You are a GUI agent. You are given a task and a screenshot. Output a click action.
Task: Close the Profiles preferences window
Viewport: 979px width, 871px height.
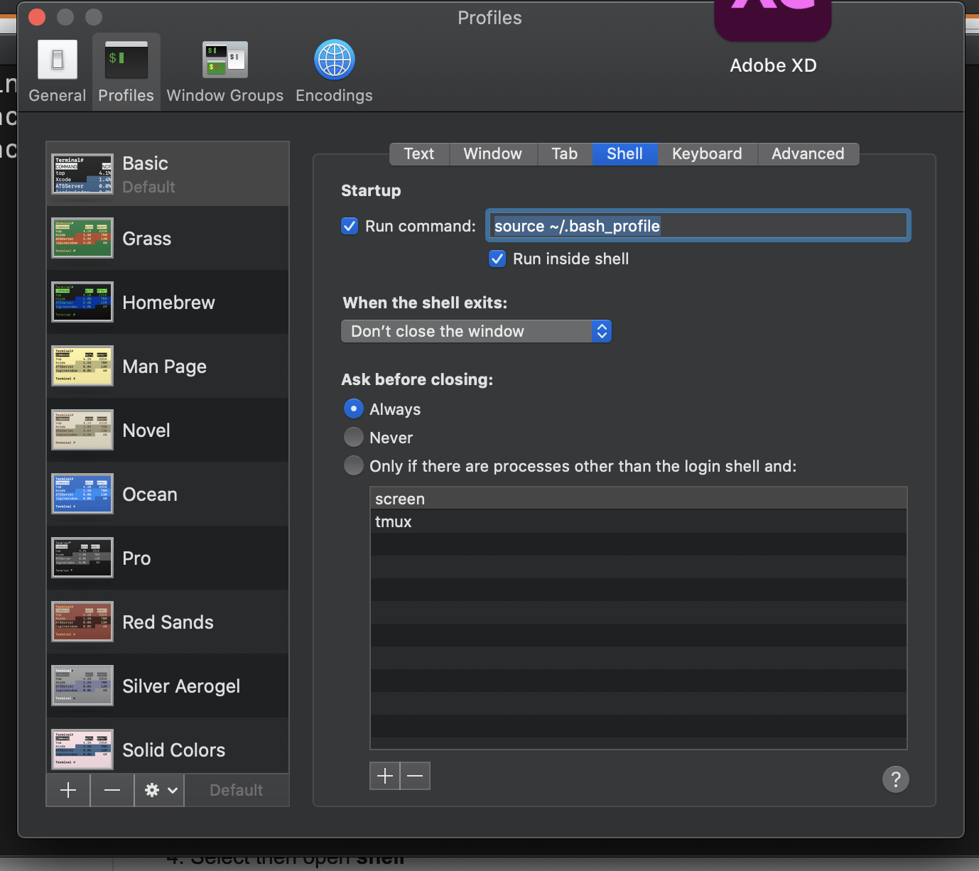click(x=37, y=17)
